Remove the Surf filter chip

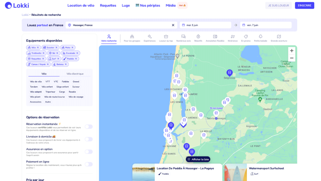[58, 59]
